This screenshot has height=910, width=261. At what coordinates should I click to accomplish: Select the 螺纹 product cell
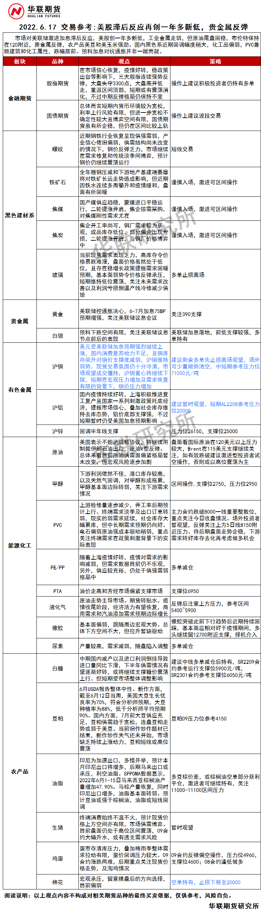point(57,149)
